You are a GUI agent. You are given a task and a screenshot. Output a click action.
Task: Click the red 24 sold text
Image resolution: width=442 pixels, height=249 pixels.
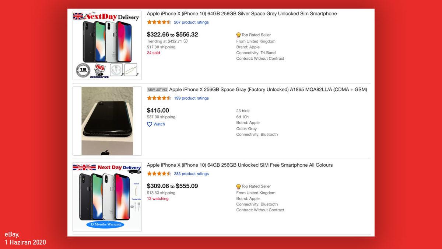tap(153, 53)
